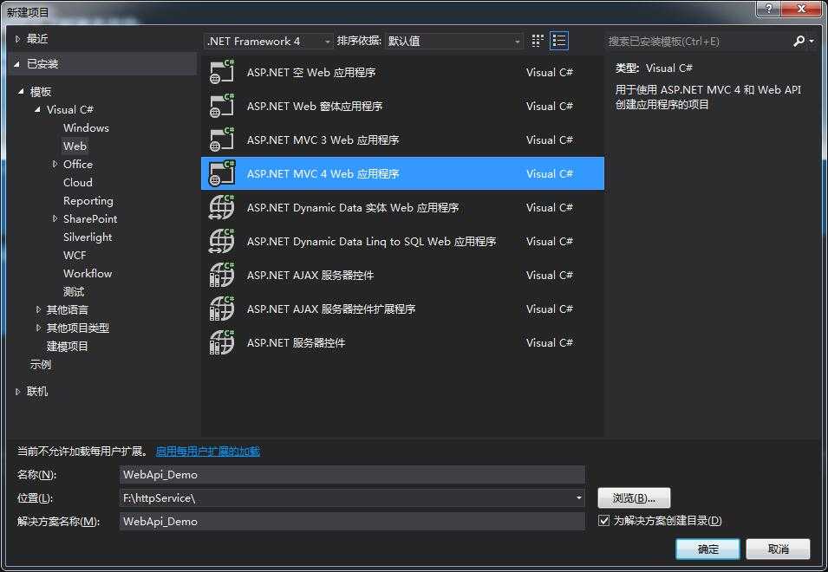Select the 测试 category
Screen dimensions: 828x572
click(74, 292)
